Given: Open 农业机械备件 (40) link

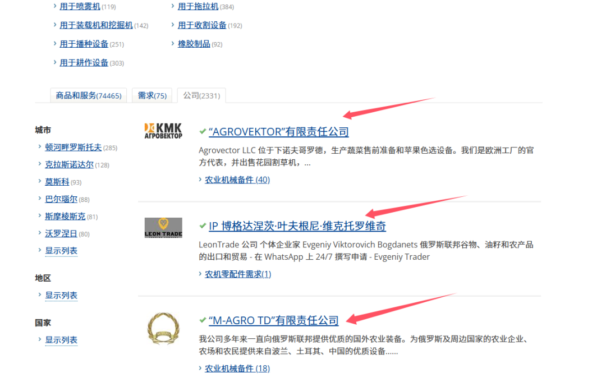Looking at the screenshot, I should [x=237, y=180].
